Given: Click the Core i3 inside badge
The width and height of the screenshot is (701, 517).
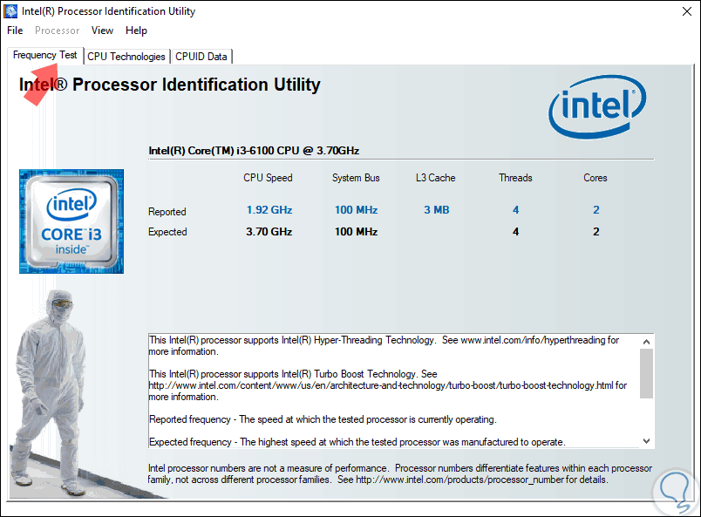Looking at the screenshot, I should click(71, 221).
